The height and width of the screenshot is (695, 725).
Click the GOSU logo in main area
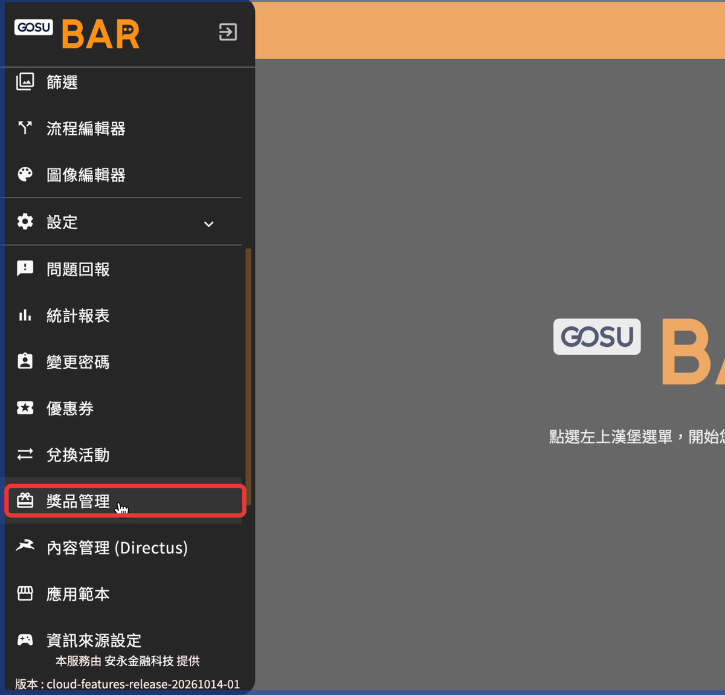597,337
